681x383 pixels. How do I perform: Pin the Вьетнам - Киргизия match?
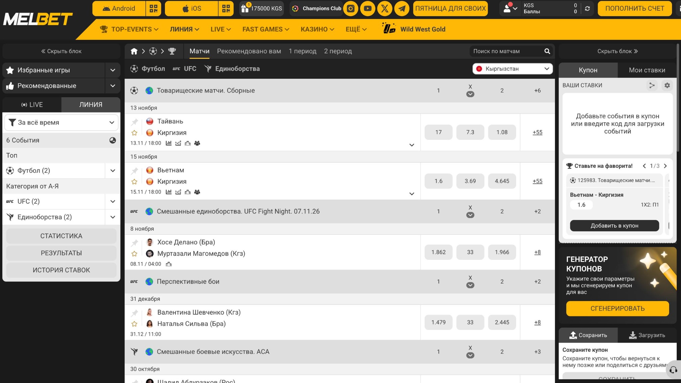coord(134,171)
